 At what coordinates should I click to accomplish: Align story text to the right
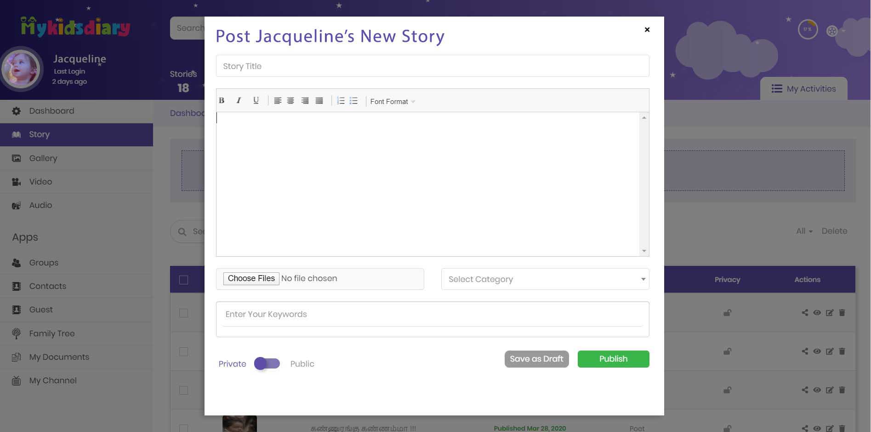click(x=305, y=101)
